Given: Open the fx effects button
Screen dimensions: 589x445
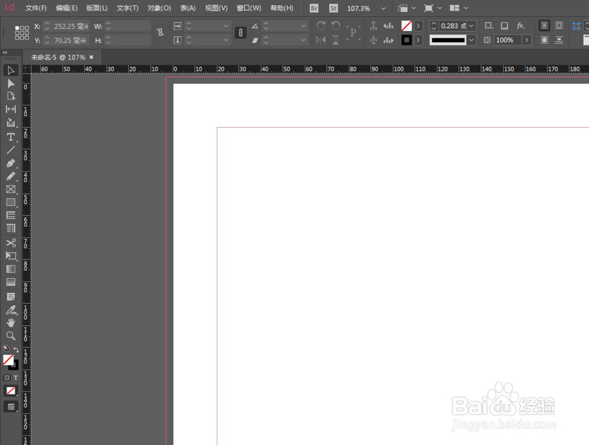Looking at the screenshot, I should pos(520,25).
